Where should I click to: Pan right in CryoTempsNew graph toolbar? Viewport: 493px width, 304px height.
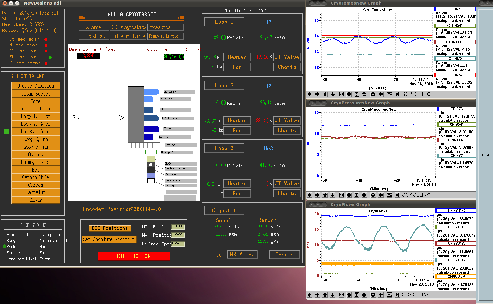pos(317,94)
